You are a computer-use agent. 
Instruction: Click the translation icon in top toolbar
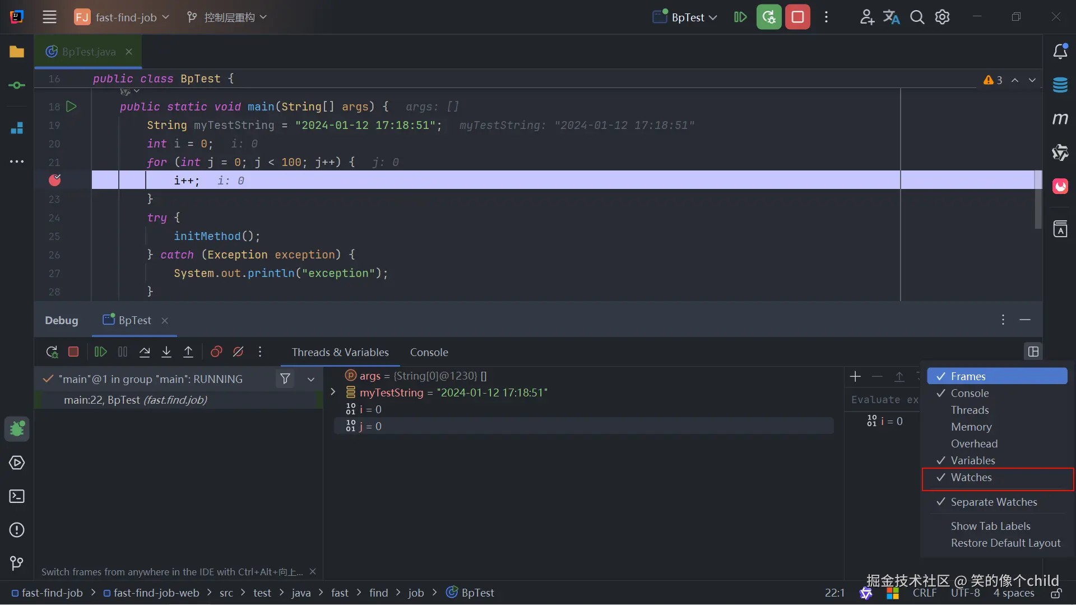click(x=892, y=17)
